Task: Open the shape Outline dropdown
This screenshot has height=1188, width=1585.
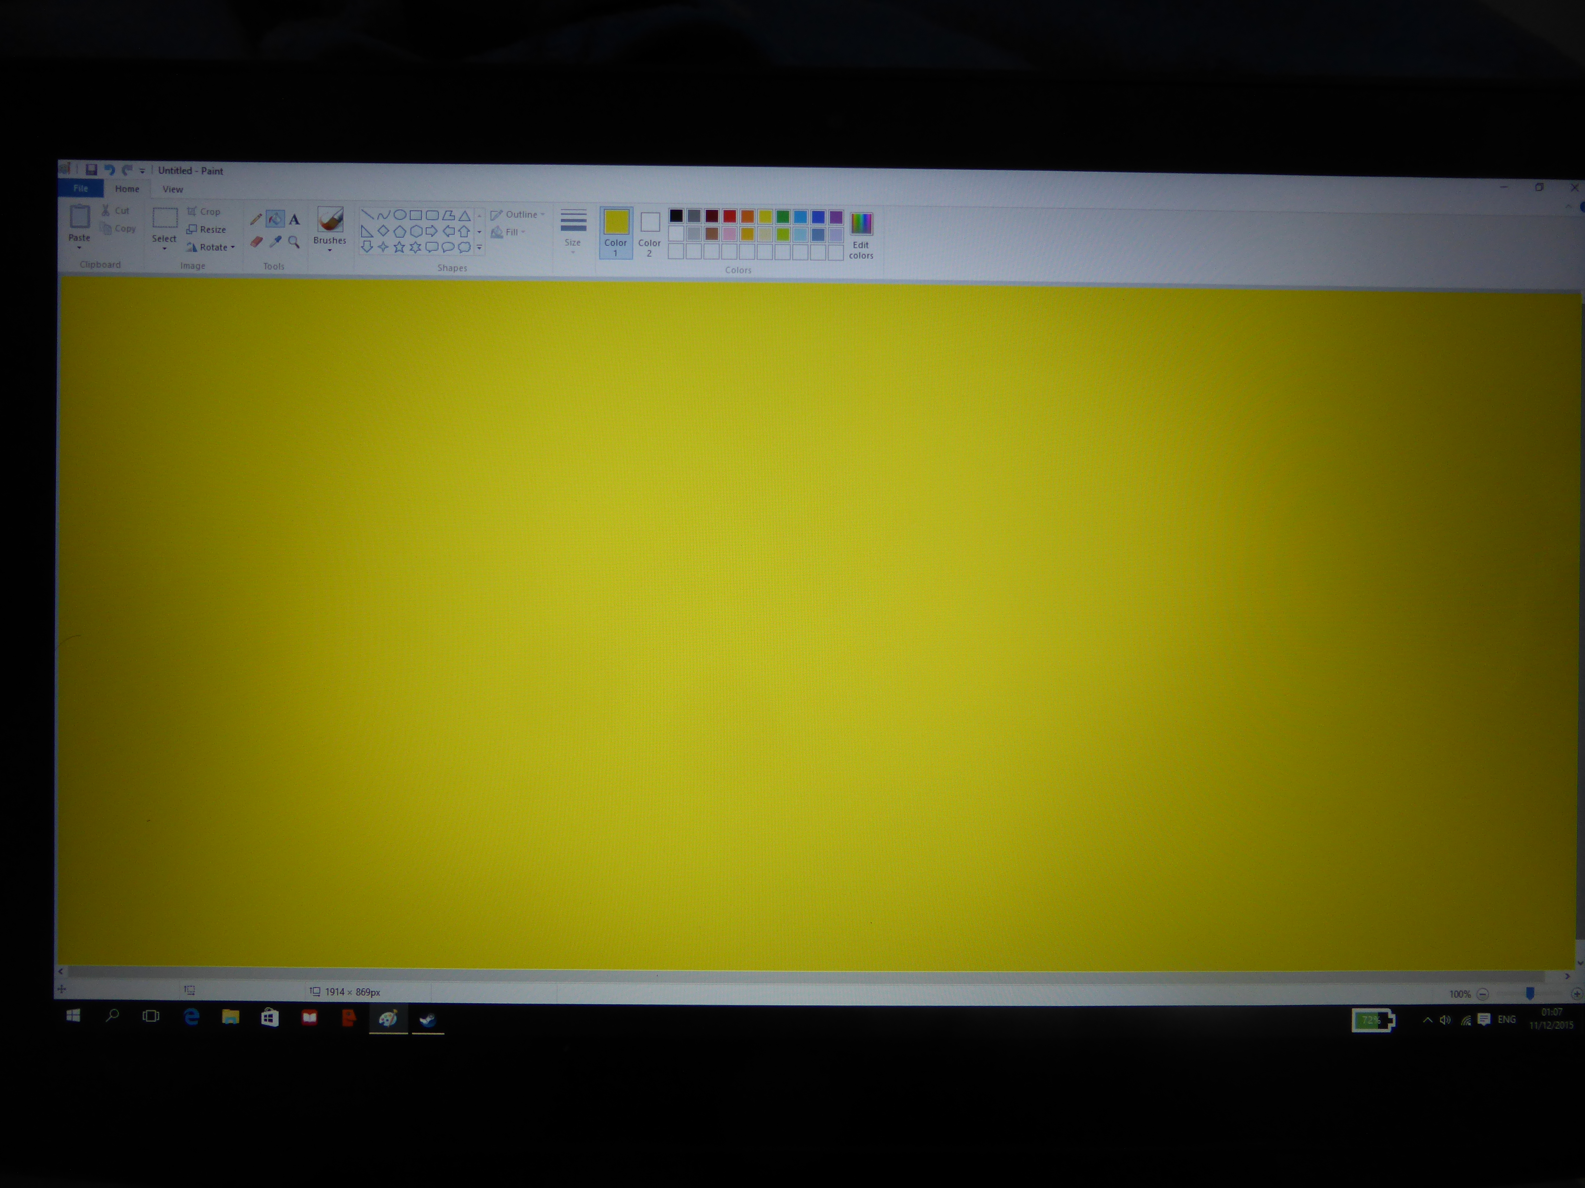Action: click(517, 214)
